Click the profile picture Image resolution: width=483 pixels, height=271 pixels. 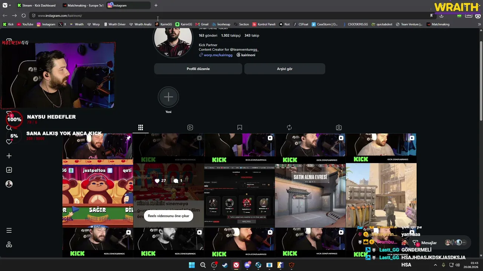[173, 38]
